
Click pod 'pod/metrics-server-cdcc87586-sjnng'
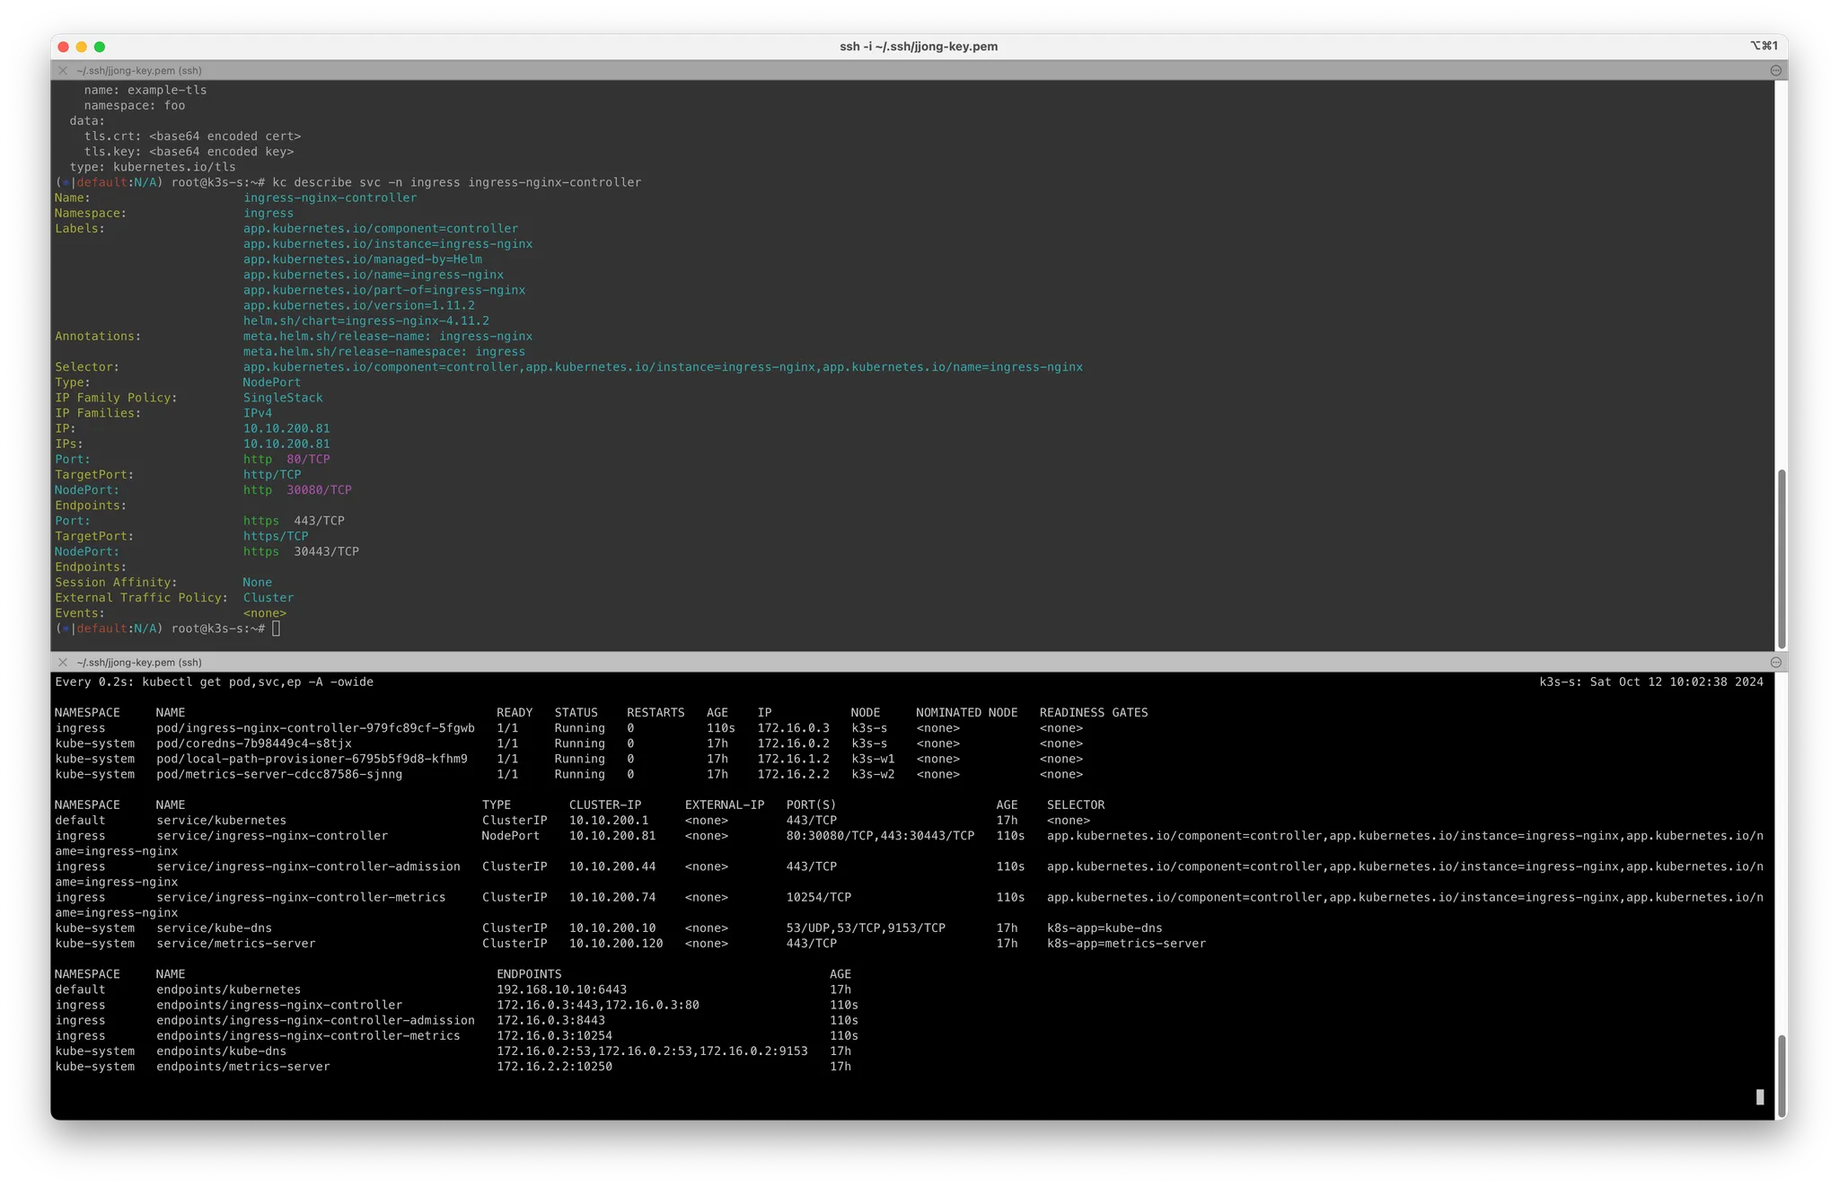tap(279, 774)
